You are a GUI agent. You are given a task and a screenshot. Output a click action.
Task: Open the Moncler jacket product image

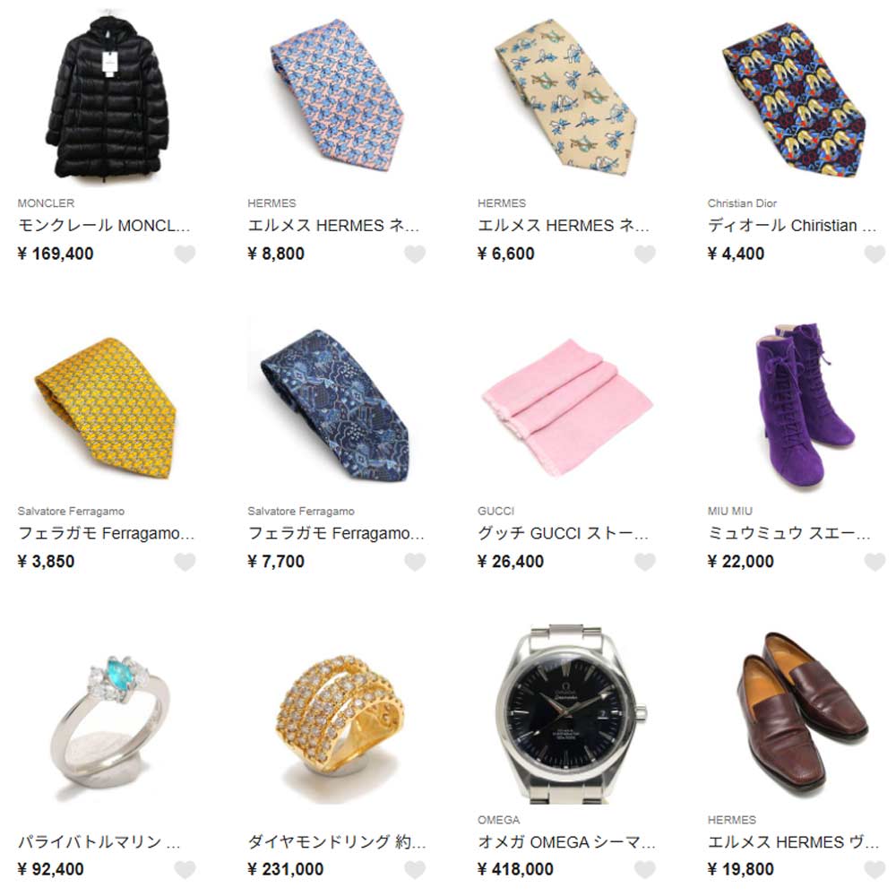pos(107,97)
